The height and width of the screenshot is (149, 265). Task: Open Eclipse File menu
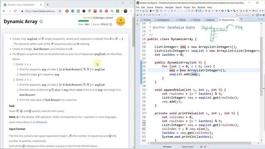(138, 7)
